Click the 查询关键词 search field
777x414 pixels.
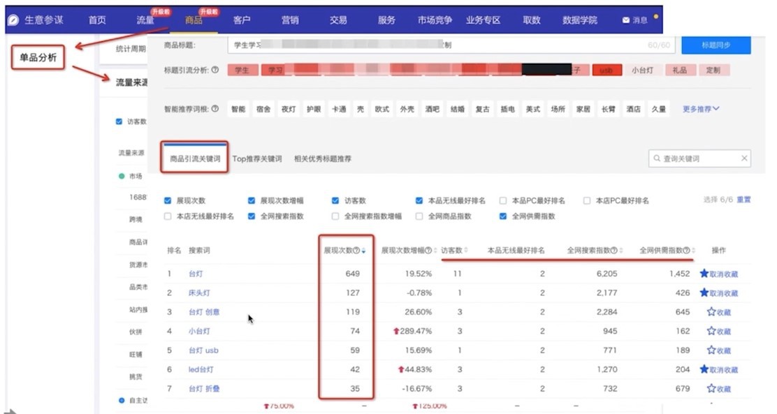[699, 158]
